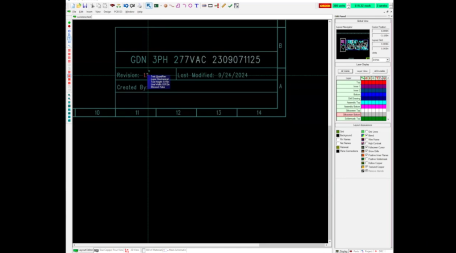The width and height of the screenshot is (456, 253).
Task: Click the red book library icon
Action: (x=112, y=6)
